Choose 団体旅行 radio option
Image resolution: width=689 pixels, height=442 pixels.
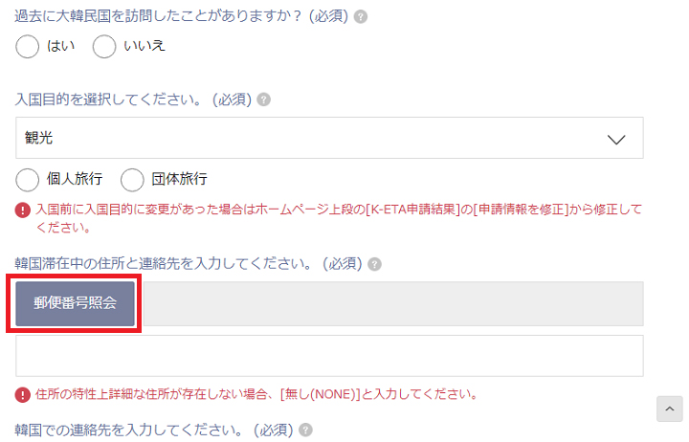(x=132, y=180)
